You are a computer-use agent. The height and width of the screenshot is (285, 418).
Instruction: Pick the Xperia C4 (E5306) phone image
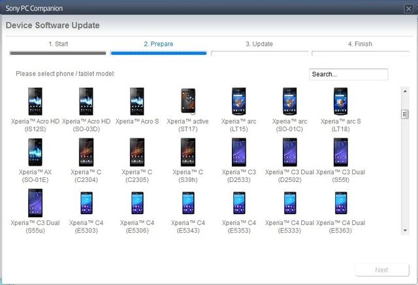(138, 203)
